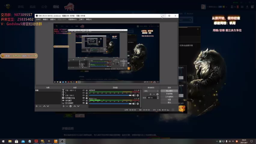Add a new source with the plus icon
Viewport: 256px width, 144px height.
(63, 106)
